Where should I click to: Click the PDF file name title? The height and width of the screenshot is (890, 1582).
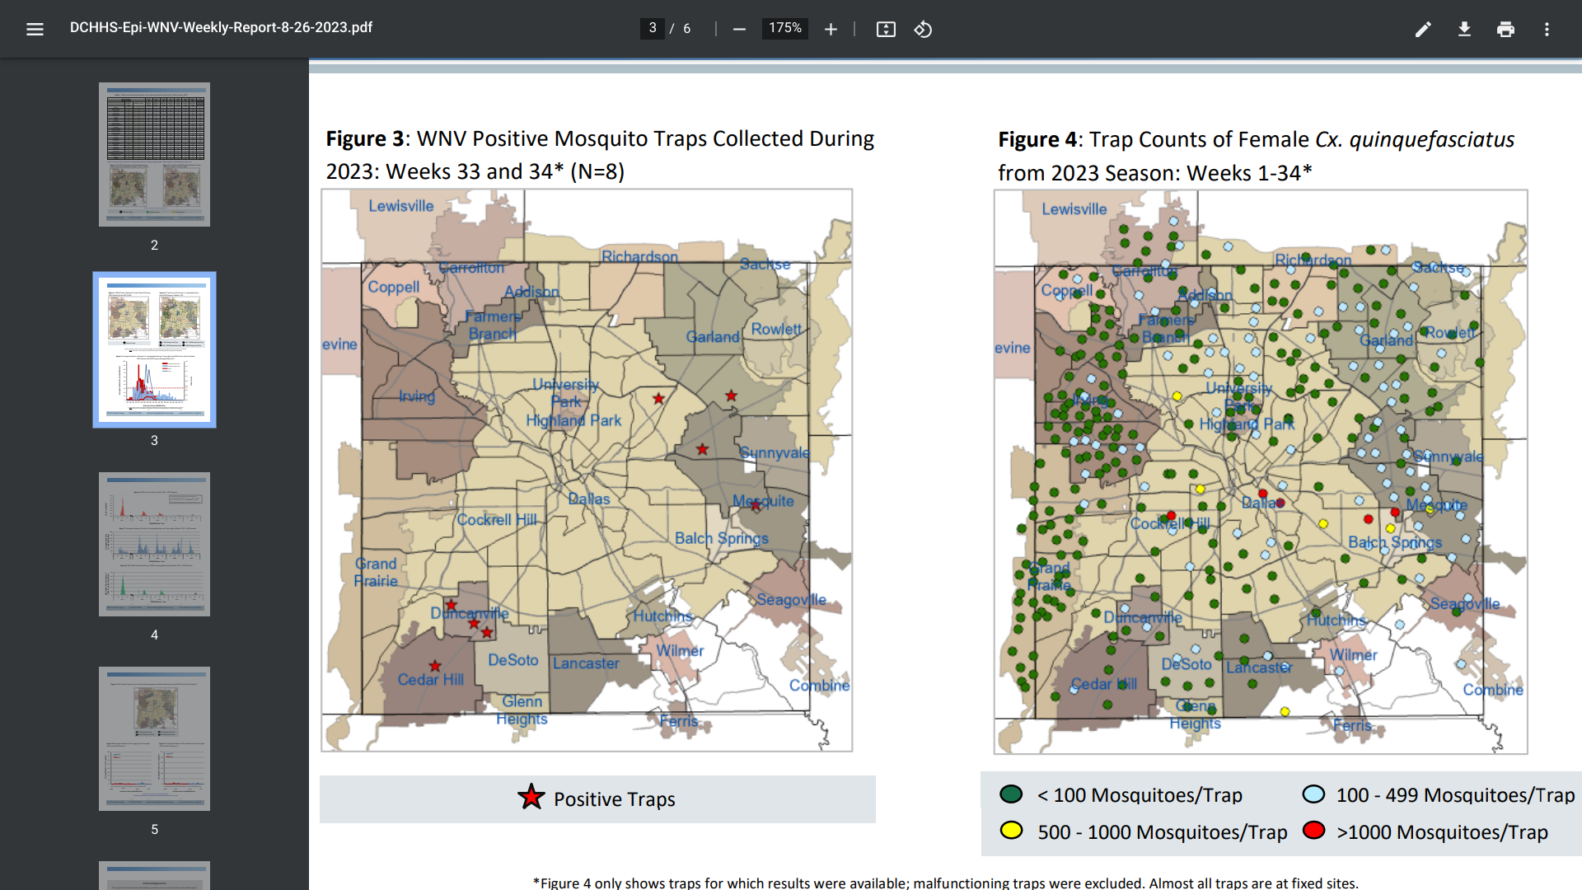click(221, 28)
